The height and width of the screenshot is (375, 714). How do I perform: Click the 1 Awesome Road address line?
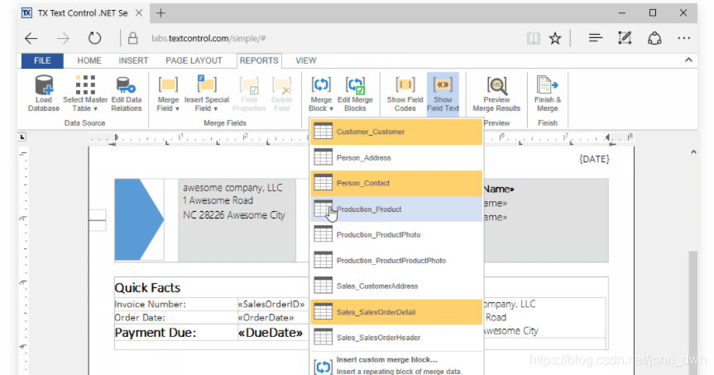coord(218,200)
